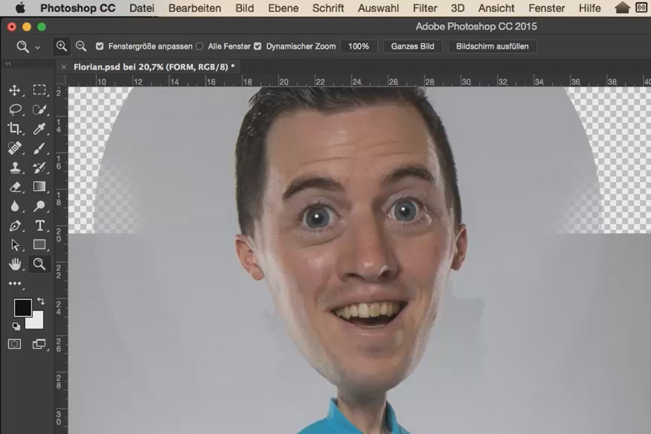Select the Horizontal Type tool

point(39,226)
